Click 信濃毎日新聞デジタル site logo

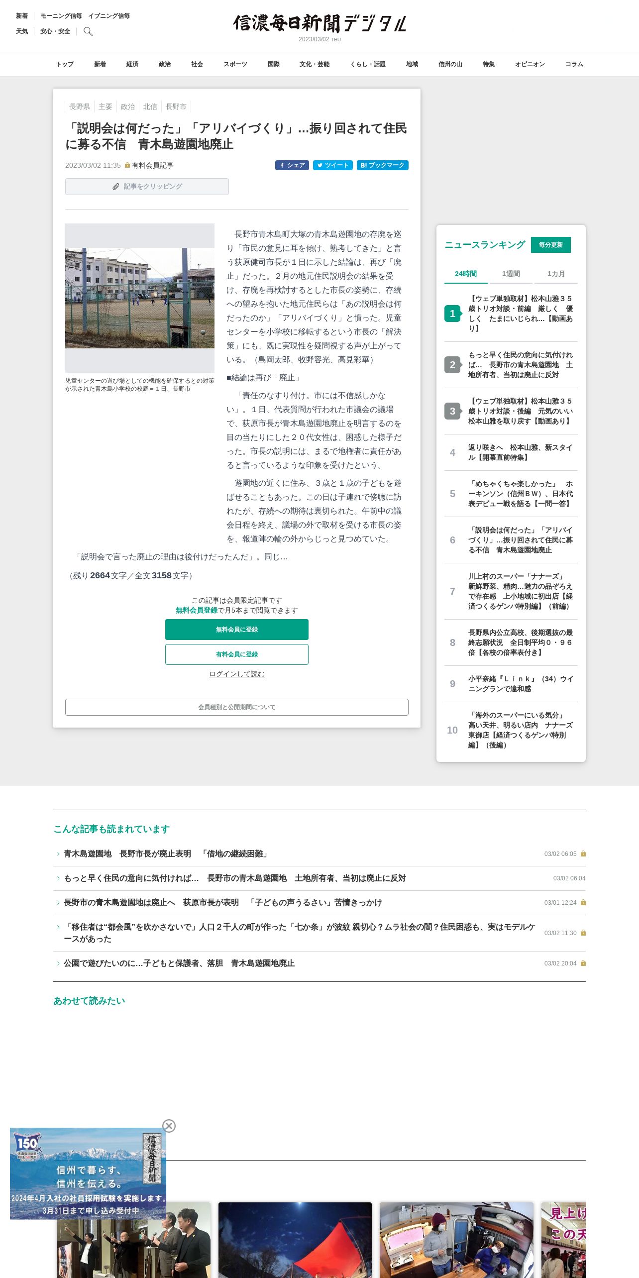tap(319, 23)
